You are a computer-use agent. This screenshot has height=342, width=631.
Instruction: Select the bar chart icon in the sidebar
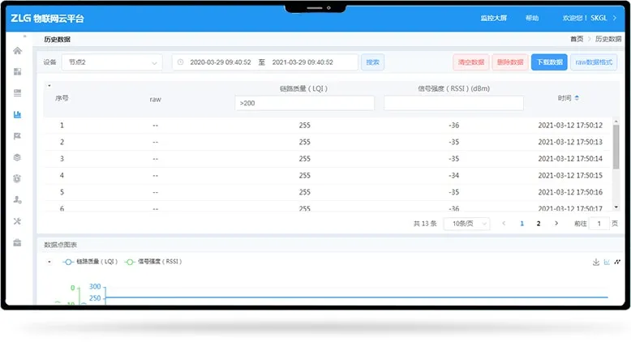(x=18, y=114)
